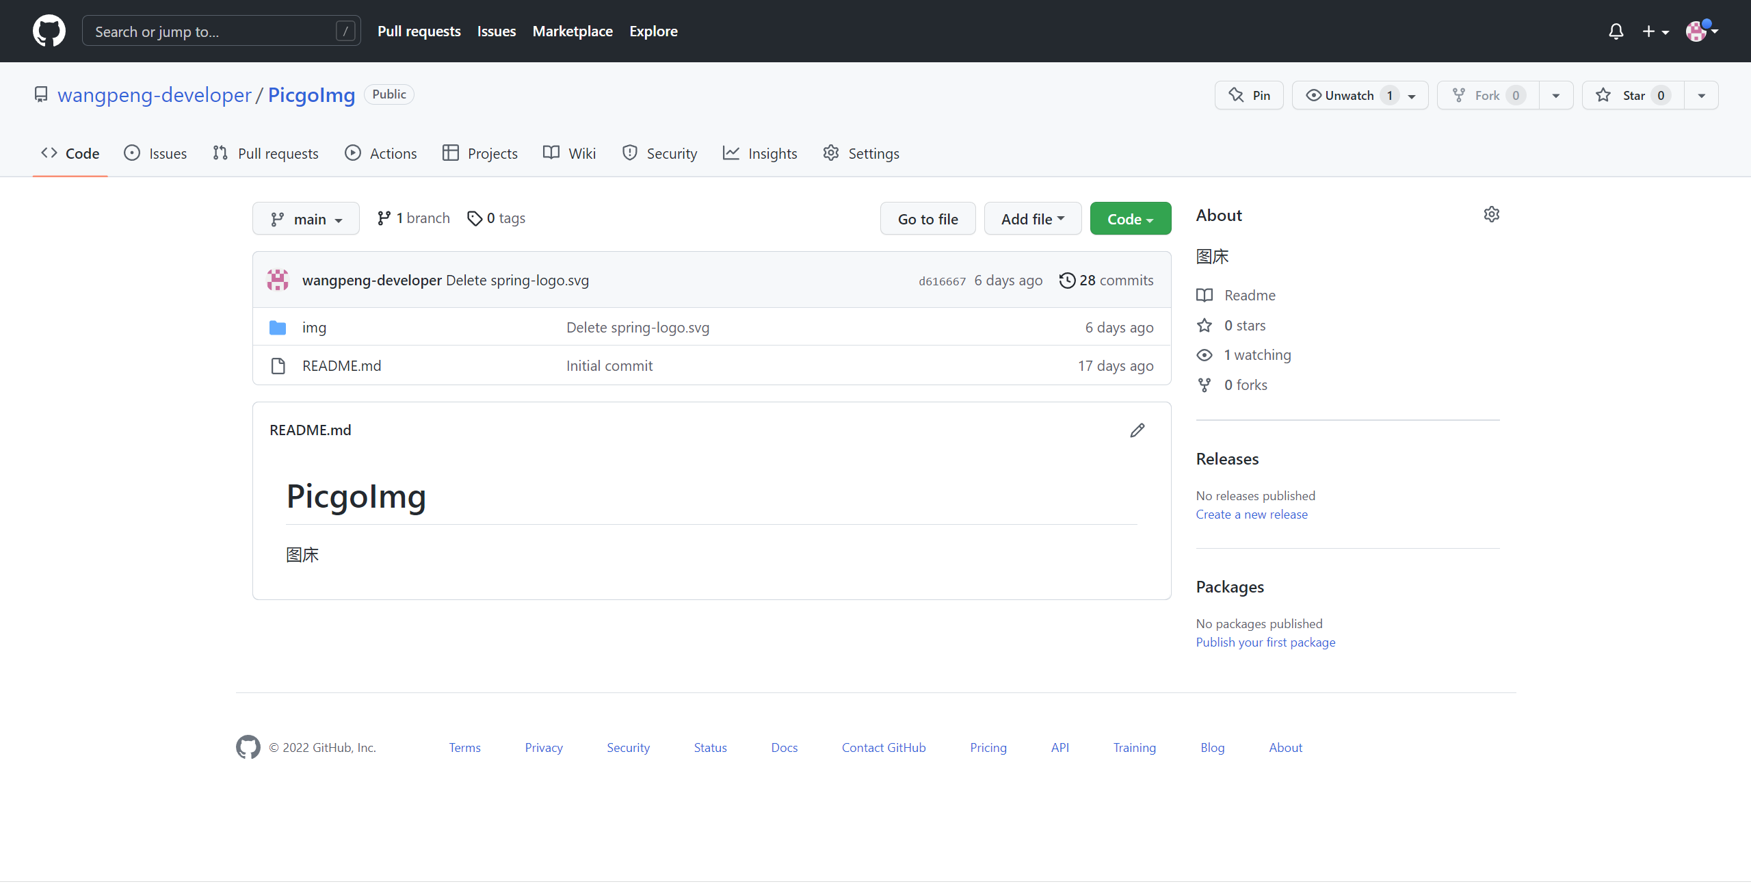This screenshot has width=1751, height=884.
Task: Pin this repository to your profile
Action: tap(1249, 96)
